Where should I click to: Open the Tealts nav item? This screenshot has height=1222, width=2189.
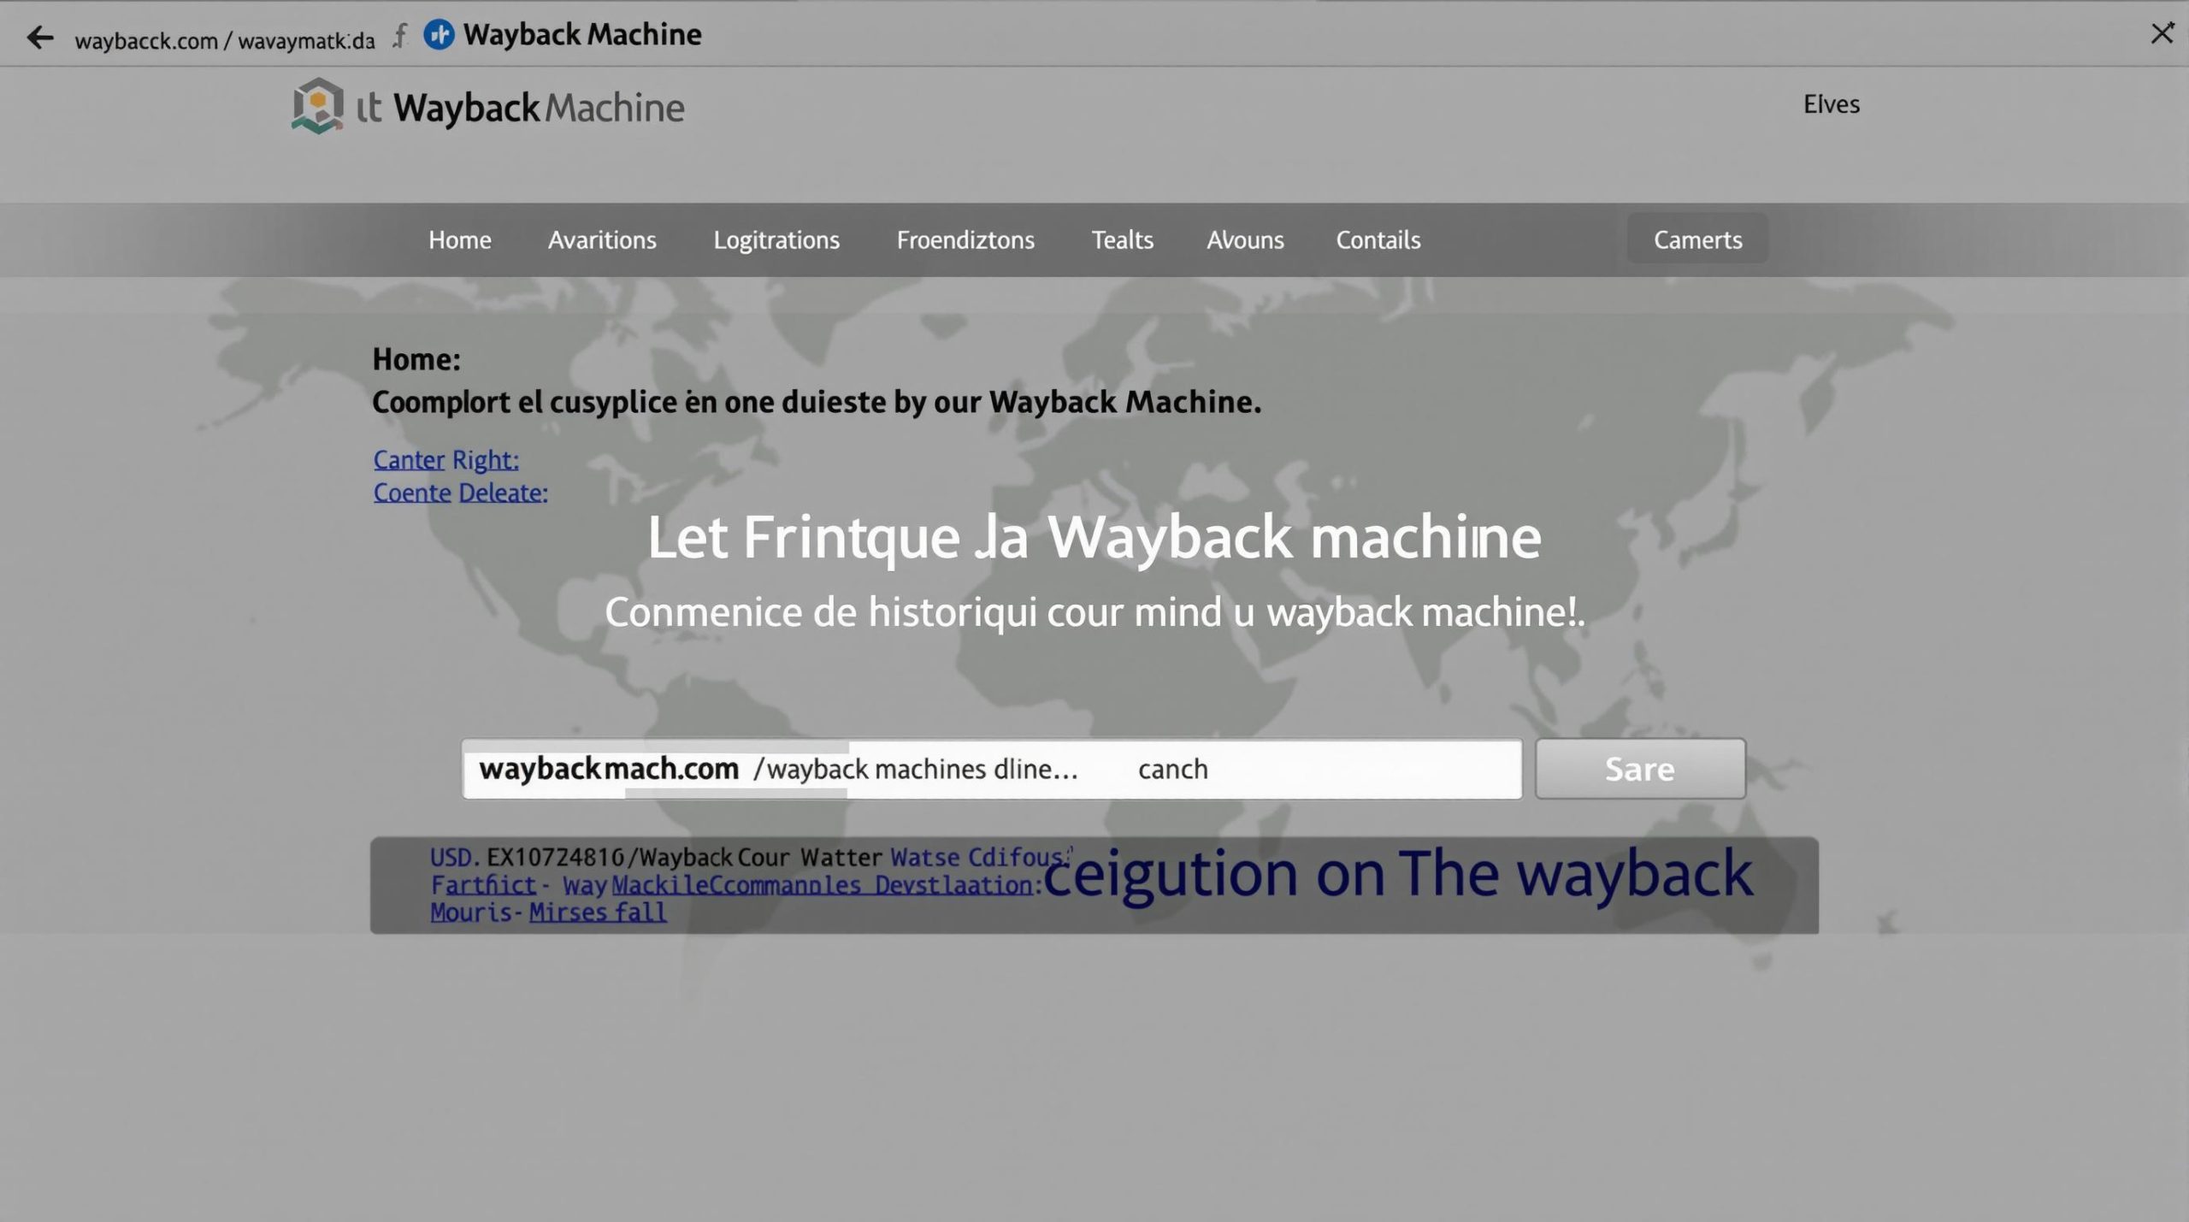click(x=1122, y=240)
